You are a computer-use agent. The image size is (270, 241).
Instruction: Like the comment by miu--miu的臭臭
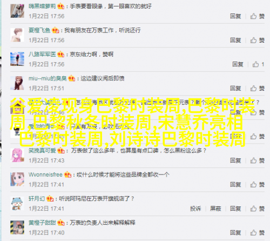pyautogui.click(x=258, y=88)
